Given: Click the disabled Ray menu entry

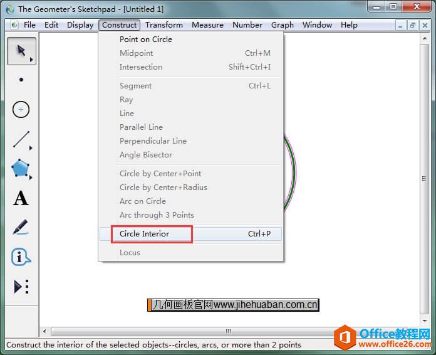Looking at the screenshot, I should pos(190,99).
